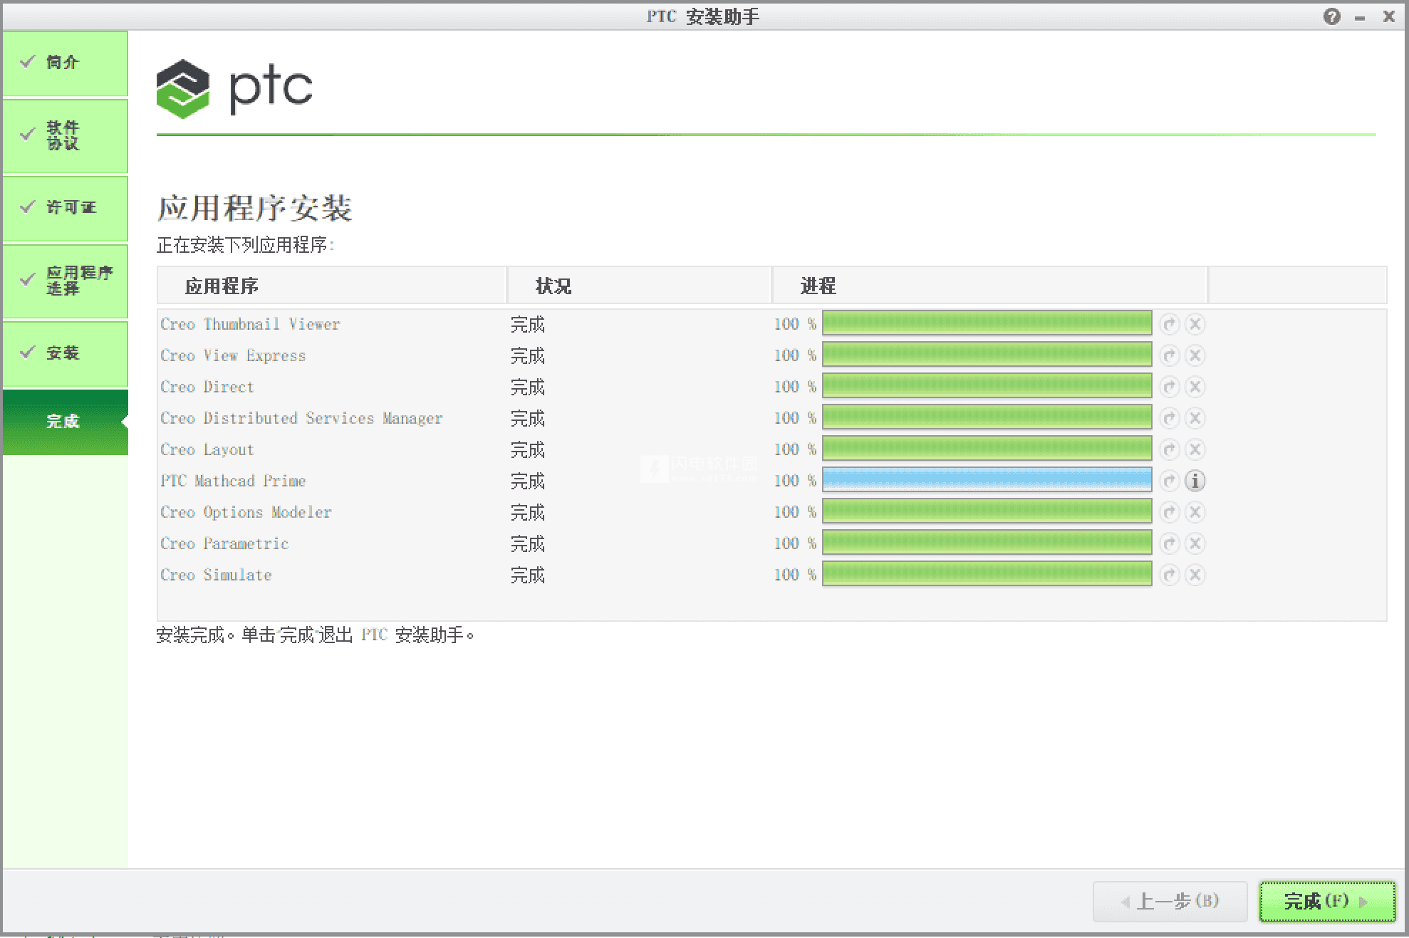Go to the 软件协议 step in sidebar
1409x938 pixels.
pyautogui.click(x=65, y=135)
